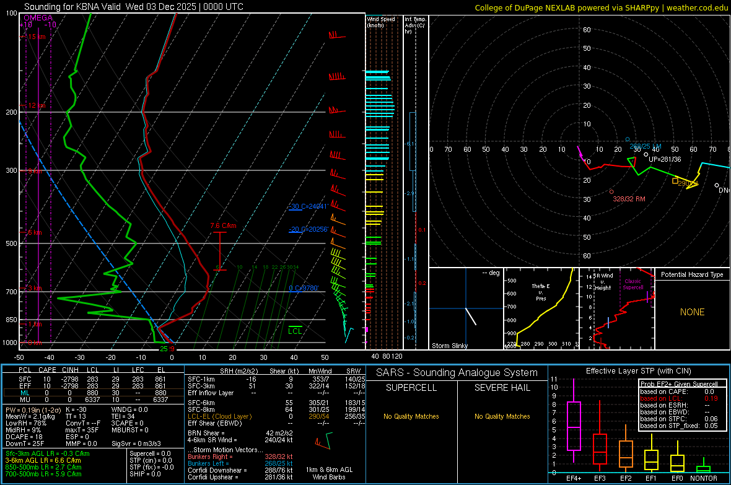Click the SUPERCELL column header
This screenshot has height=485, width=731.
pyautogui.click(x=411, y=388)
